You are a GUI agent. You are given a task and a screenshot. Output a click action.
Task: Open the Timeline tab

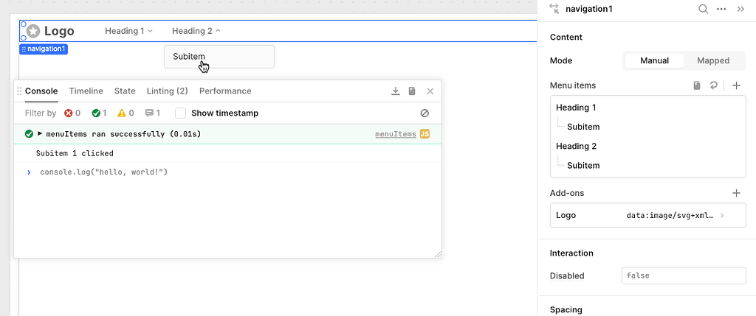click(x=86, y=91)
